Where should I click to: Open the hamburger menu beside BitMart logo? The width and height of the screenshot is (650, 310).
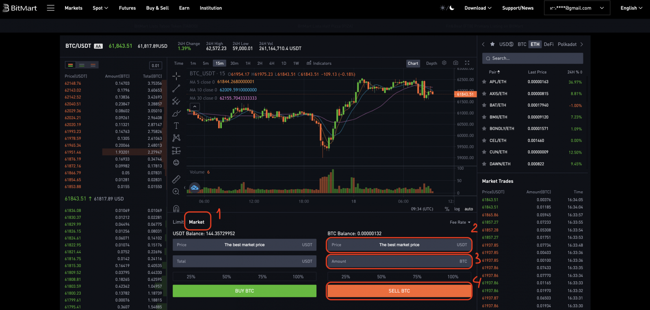pyautogui.click(x=51, y=8)
